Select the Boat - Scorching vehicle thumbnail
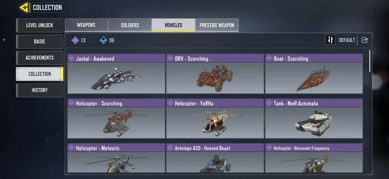 [x=314, y=78]
